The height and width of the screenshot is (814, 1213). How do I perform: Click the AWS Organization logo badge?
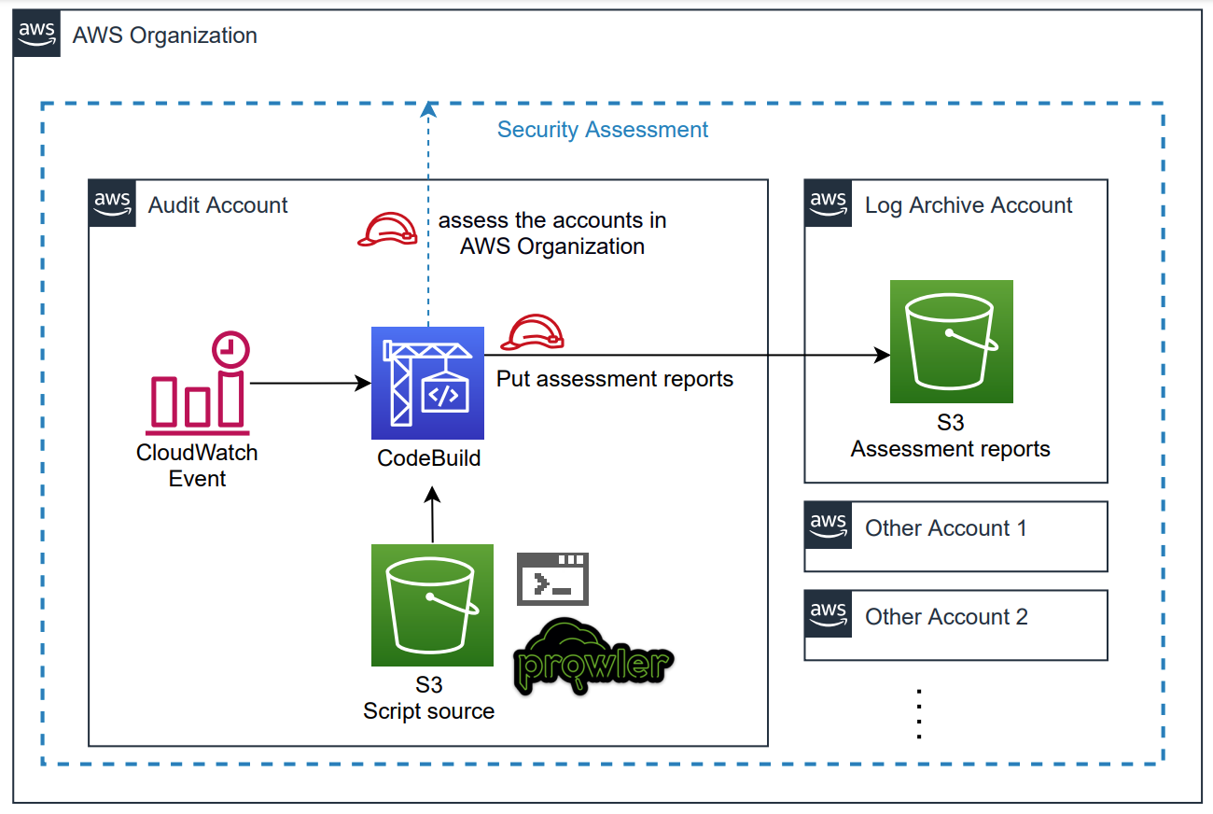[37, 35]
